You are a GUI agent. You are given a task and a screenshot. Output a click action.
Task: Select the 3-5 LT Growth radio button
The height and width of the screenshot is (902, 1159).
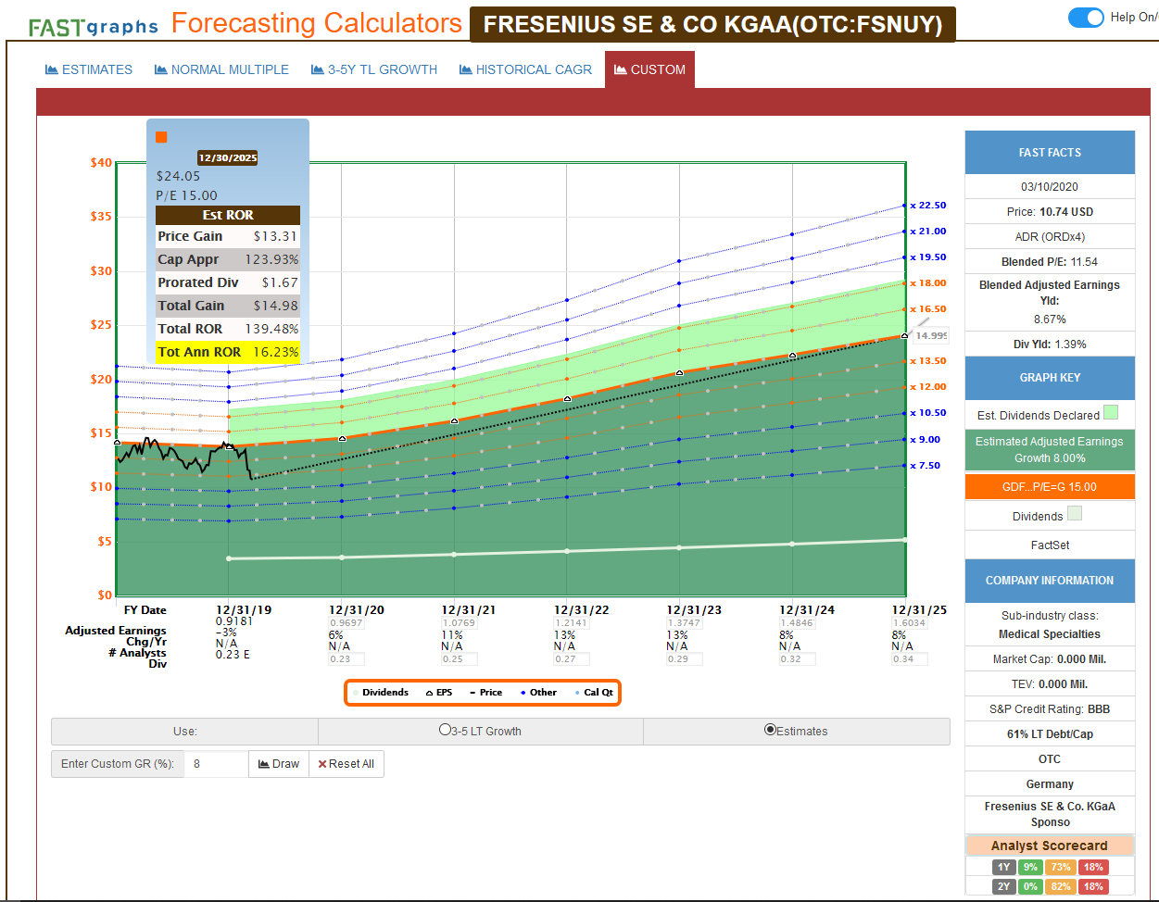[x=445, y=731]
